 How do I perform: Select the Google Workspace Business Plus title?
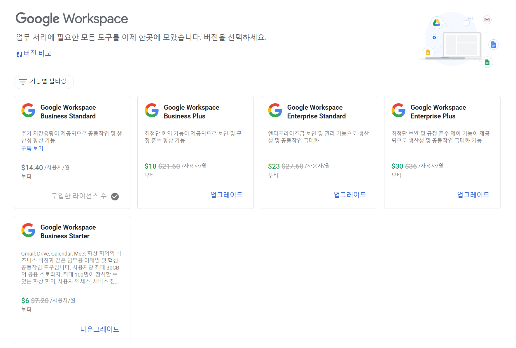coord(192,112)
